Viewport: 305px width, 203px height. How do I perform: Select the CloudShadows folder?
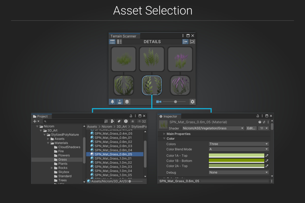[x=67, y=147]
